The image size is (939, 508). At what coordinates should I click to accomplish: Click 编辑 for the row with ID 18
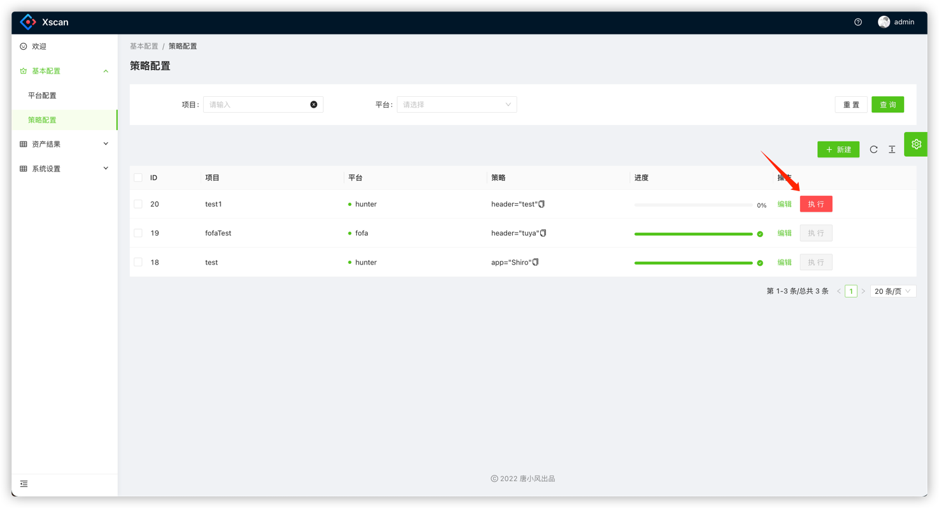[785, 262]
